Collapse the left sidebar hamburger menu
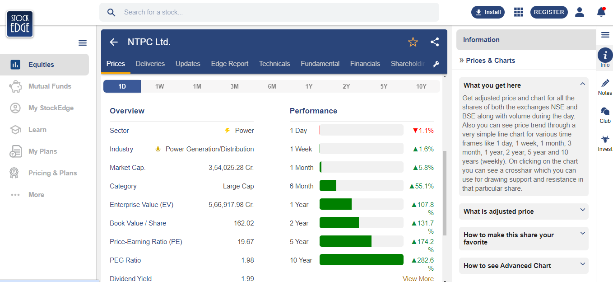The image size is (613, 282). coord(83,43)
